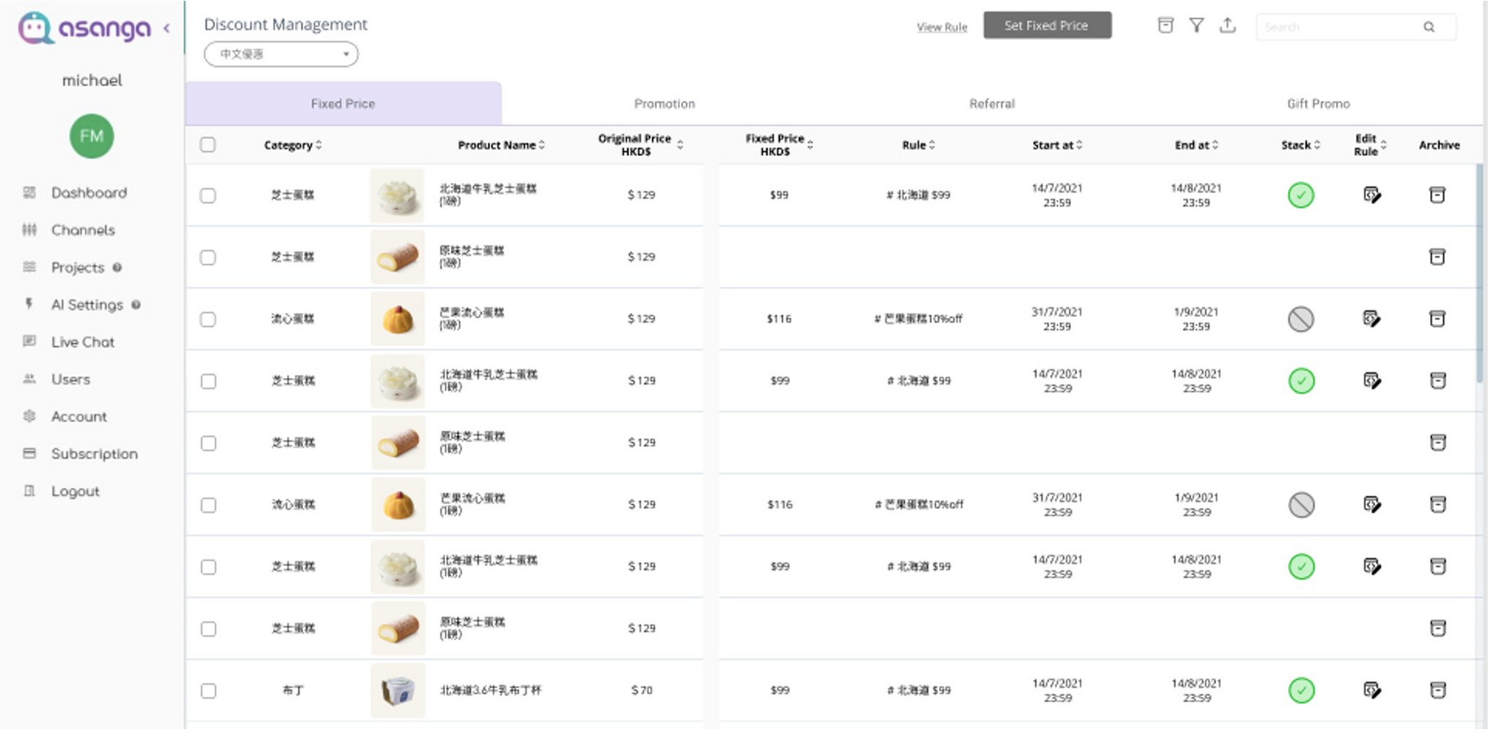The image size is (1492, 729).
Task: Archive the first row product
Action: pos(1437,195)
